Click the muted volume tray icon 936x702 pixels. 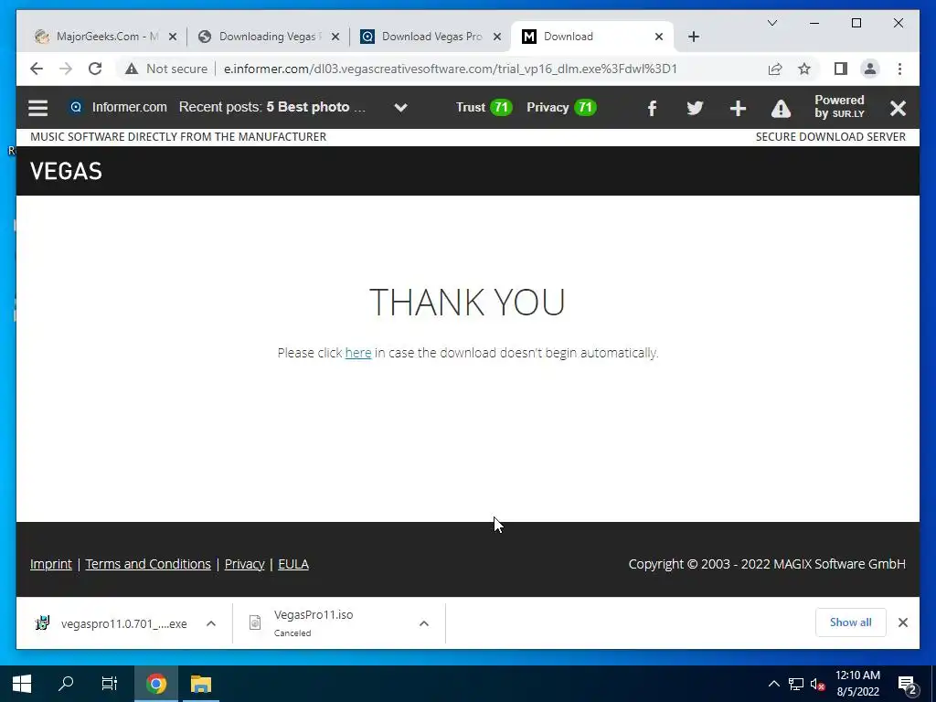(x=818, y=684)
